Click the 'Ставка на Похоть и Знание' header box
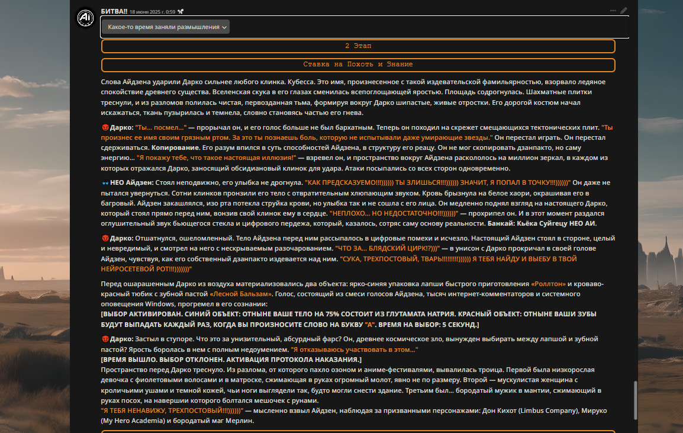 (358, 65)
